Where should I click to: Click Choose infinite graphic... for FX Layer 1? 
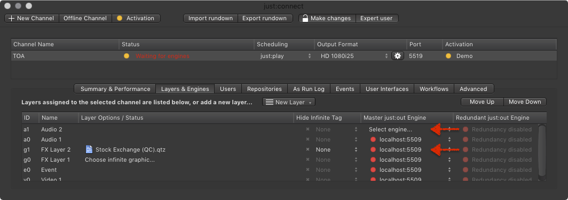[120, 160]
